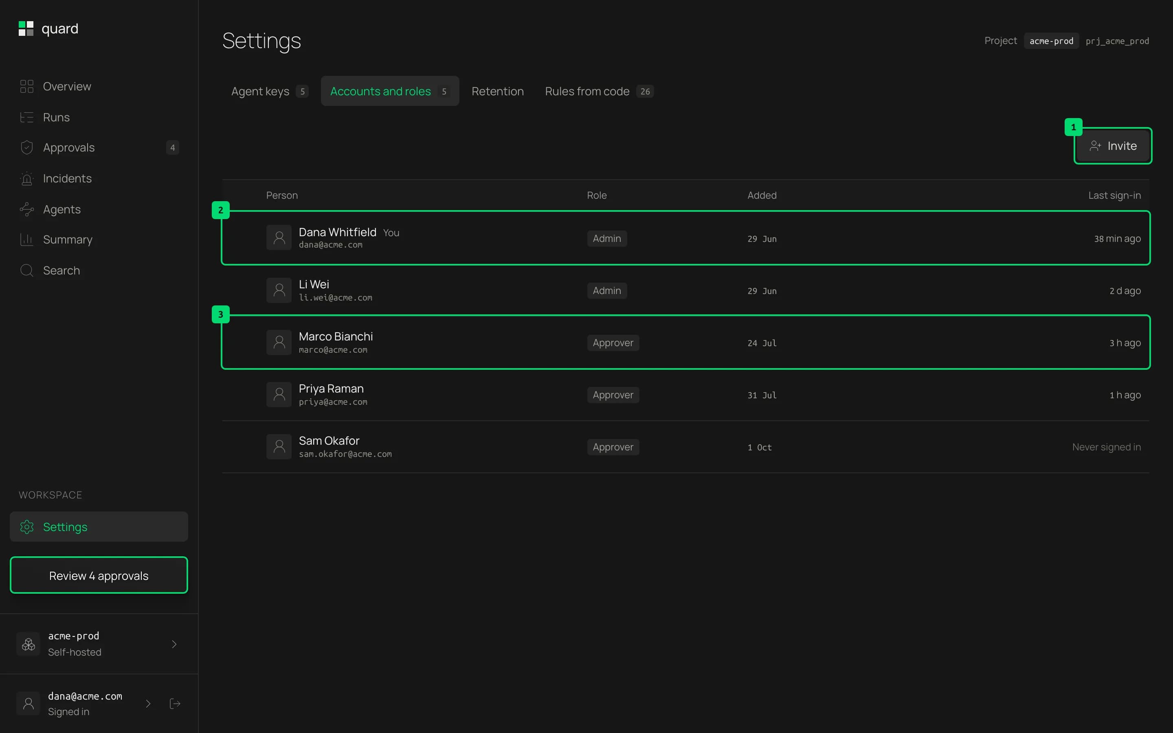1173x733 pixels.
Task: Click the Approvals count badge 4
Action: 173,147
